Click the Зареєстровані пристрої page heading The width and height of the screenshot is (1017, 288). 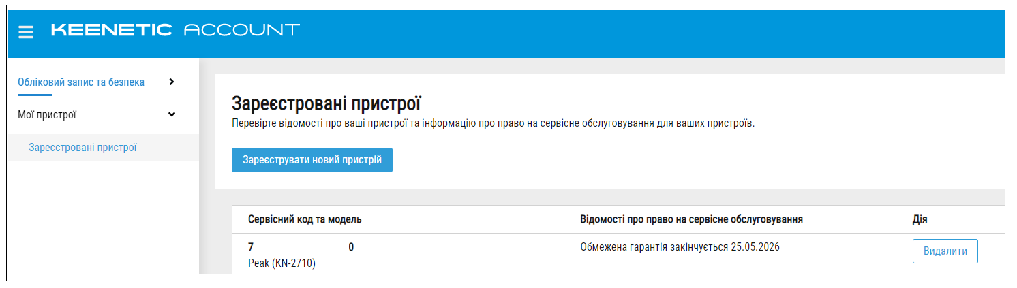click(x=327, y=104)
